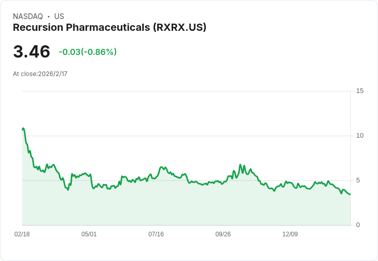
Task: Click the US market label
Action: (59, 16)
